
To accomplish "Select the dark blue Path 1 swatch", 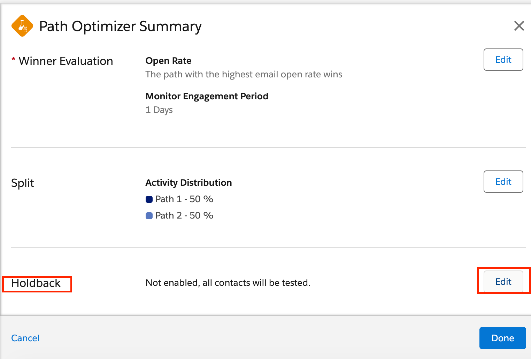I will pyautogui.click(x=149, y=199).
